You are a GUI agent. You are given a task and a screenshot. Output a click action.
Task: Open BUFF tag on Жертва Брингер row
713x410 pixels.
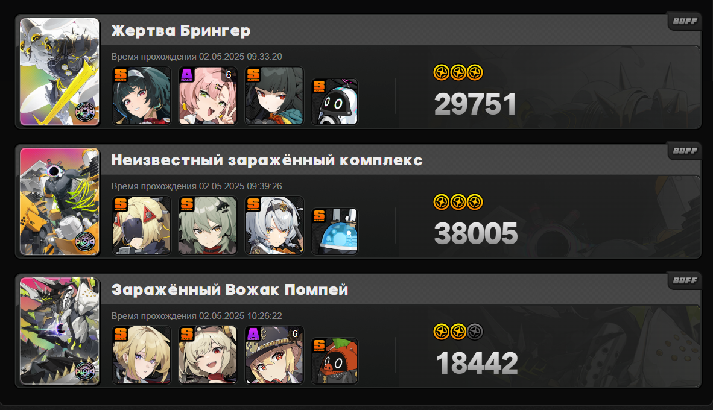pyautogui.click(x=685, y=21)
